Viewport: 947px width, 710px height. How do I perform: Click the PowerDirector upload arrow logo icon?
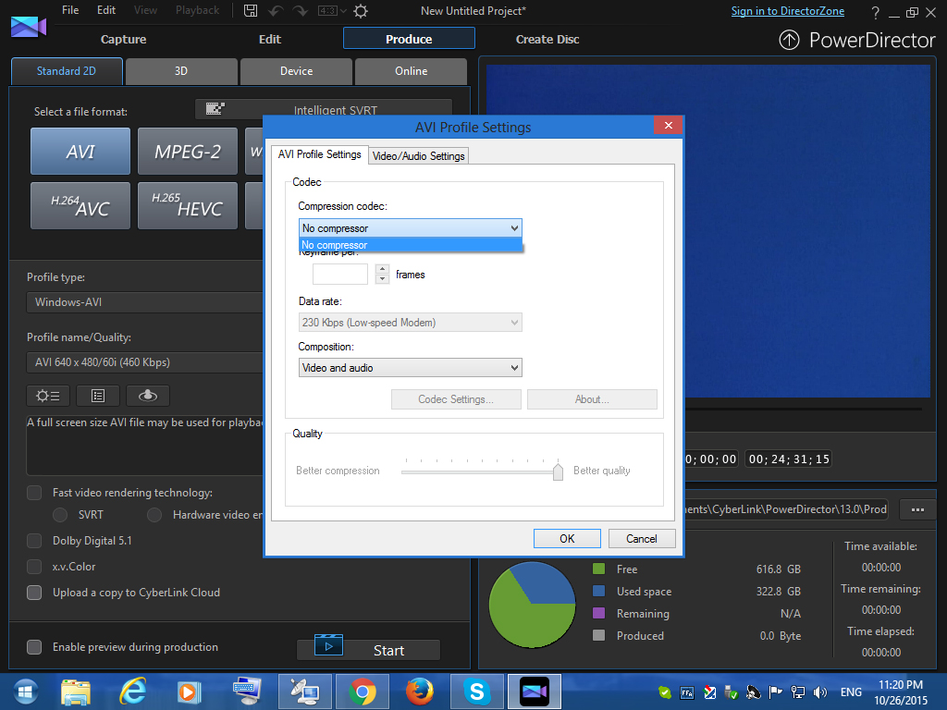(789, 40)
